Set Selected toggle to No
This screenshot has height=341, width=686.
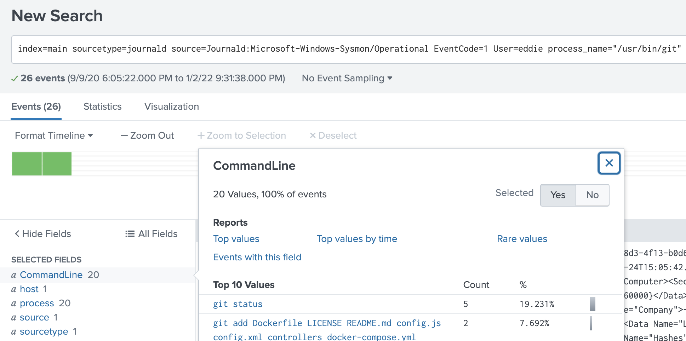(x=592, y=195)
